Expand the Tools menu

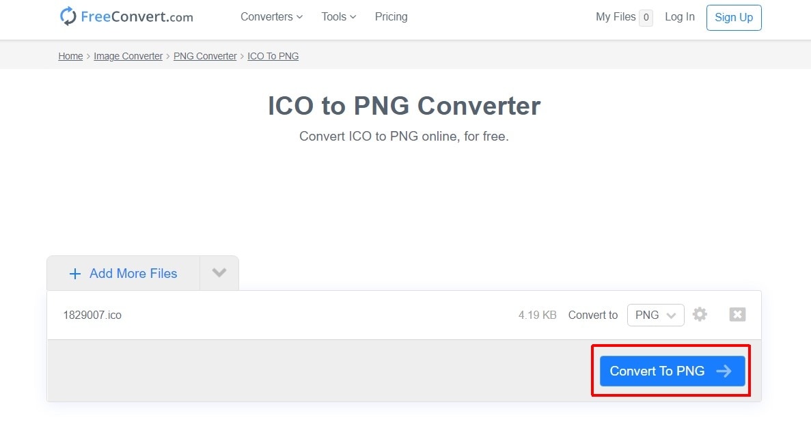click(x=339, y=17)
